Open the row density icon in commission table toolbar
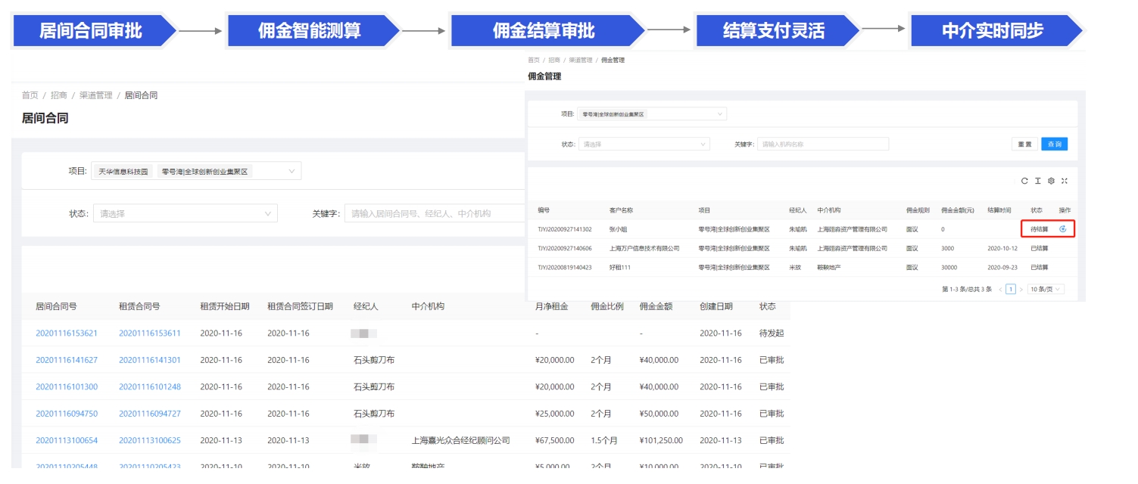Viewport: 1138px width, 484px height. (1038, 181)
